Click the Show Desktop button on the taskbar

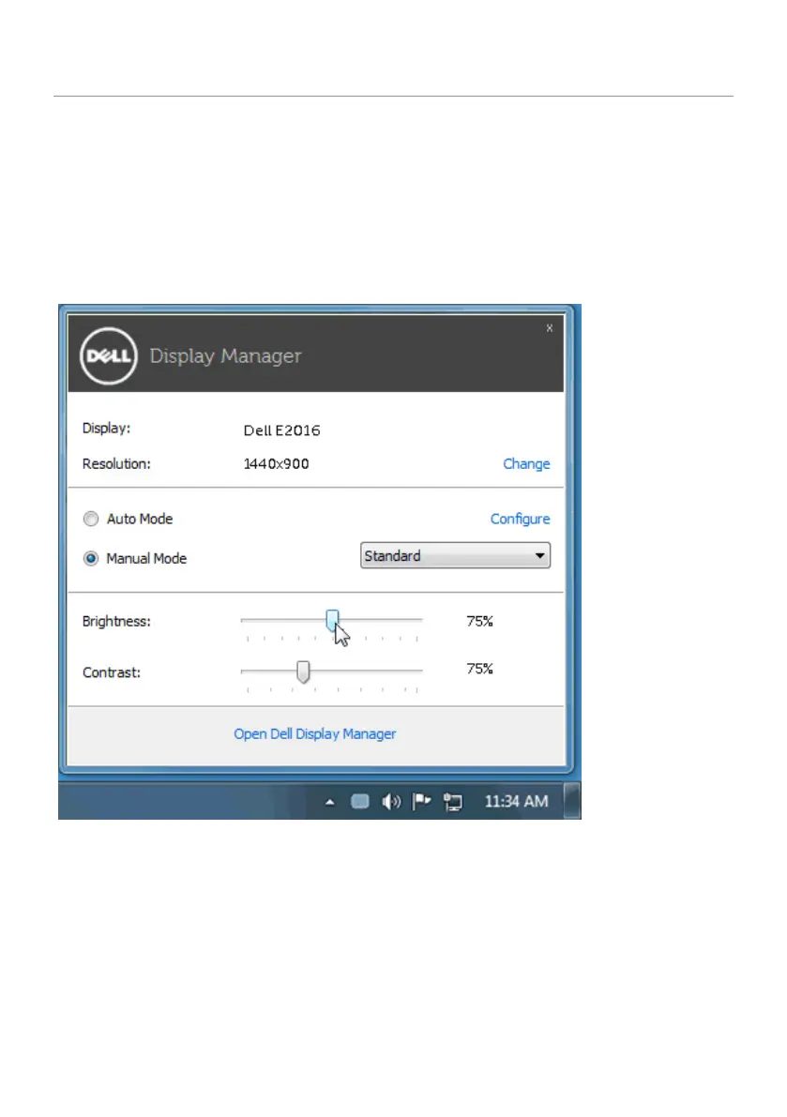[x=572, y=801]
